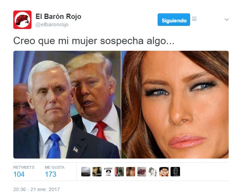This screenshot has height=196, width=242.
Task: Open the left photo of two men
Action: tap(67, 105)
